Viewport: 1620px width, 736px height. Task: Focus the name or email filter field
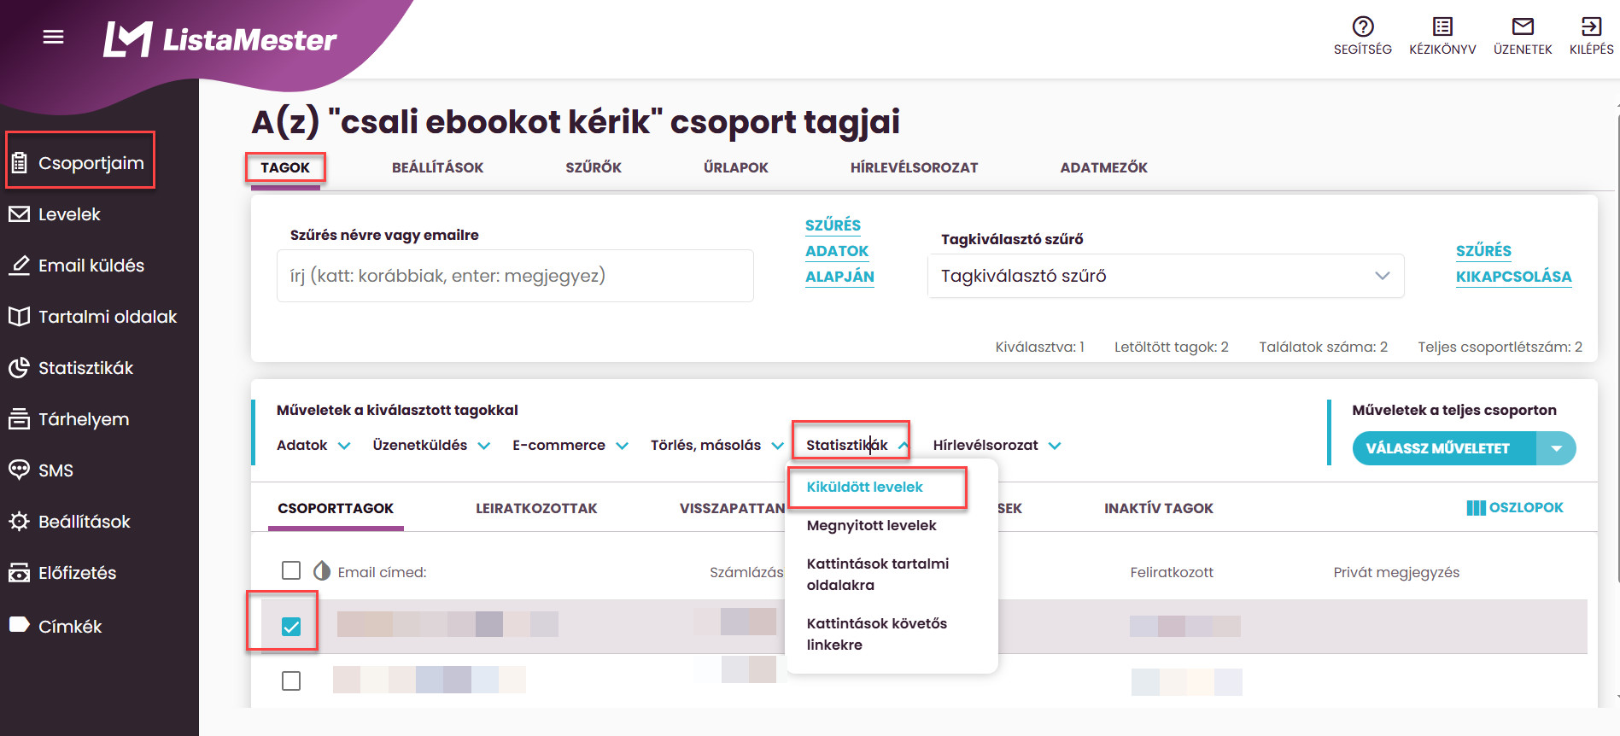pos(515,276)
